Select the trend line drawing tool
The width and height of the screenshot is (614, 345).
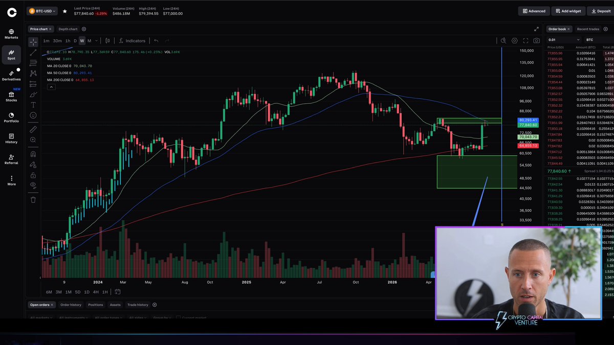click(33, 52)
